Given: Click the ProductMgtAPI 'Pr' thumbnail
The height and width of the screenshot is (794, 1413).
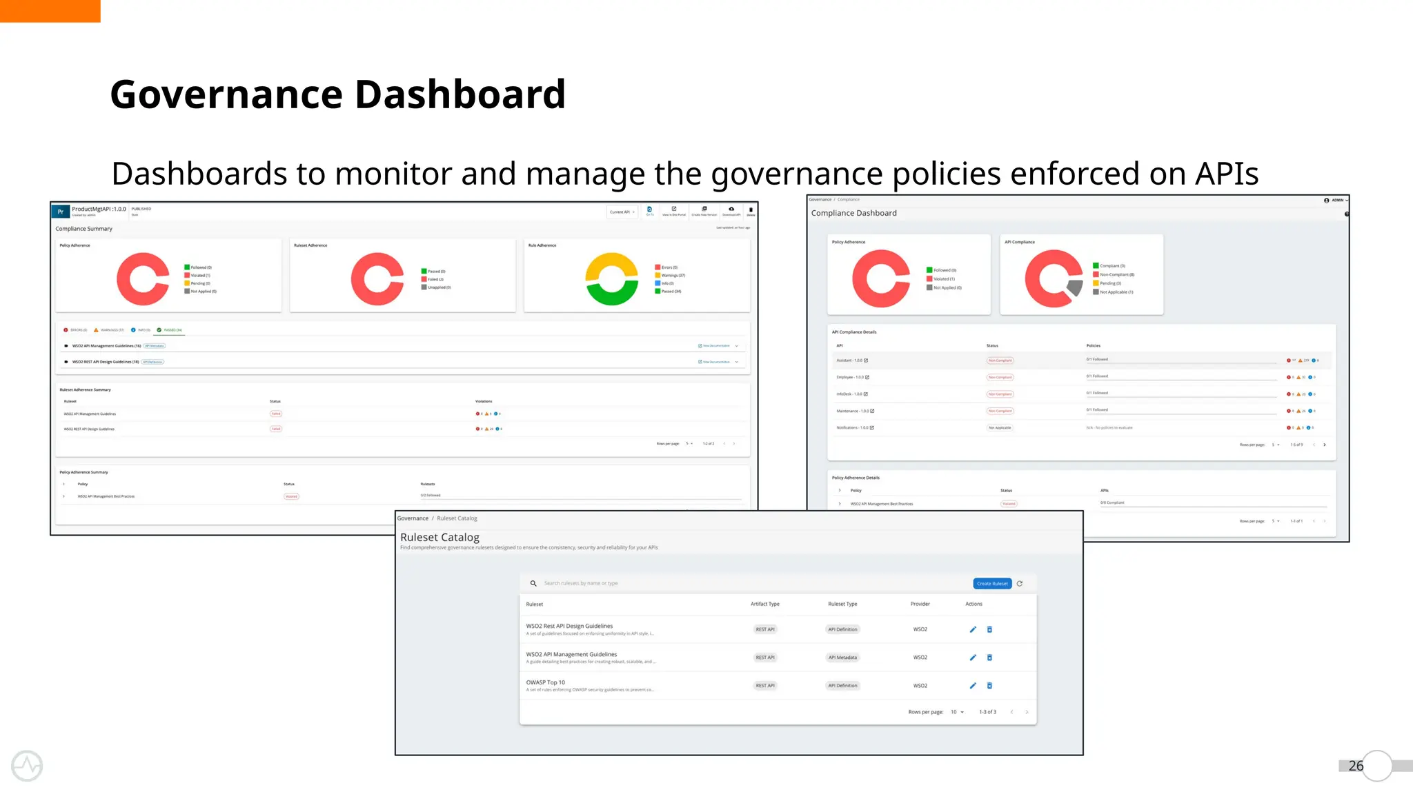Looking at the screenshot, I should coord(61,212).
